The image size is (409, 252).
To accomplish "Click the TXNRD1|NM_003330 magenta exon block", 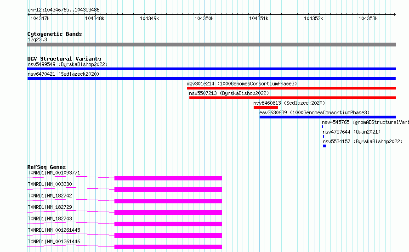I will point(168,190).
